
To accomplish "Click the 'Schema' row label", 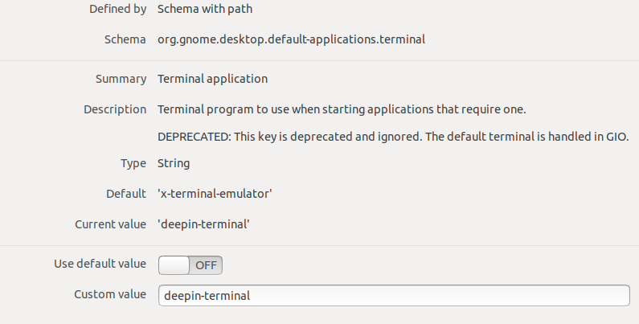I will click(125, 39).
